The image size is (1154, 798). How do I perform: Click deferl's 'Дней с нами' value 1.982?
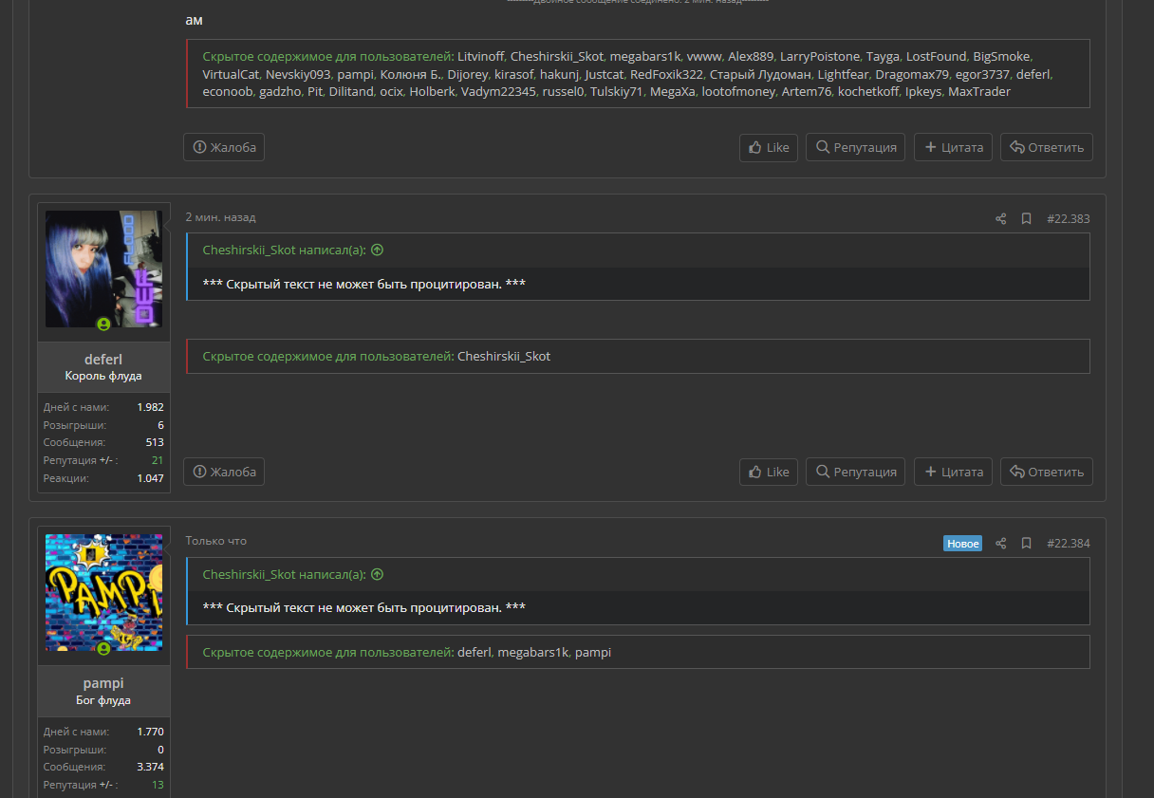coord(150,407)
